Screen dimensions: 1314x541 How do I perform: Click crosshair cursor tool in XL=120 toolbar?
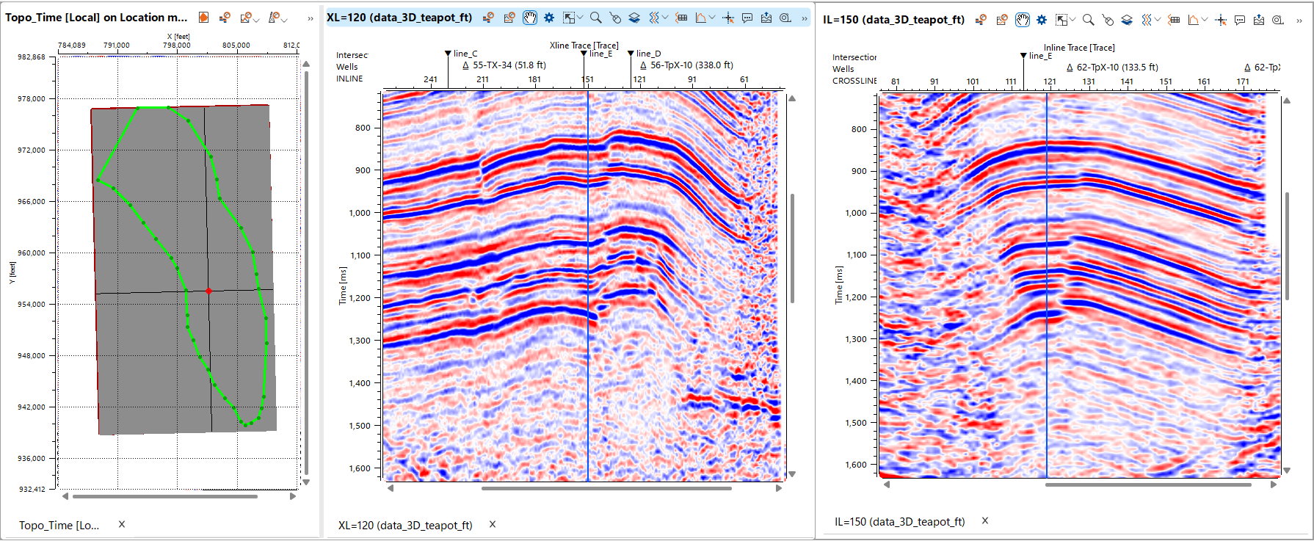[728, 18]
